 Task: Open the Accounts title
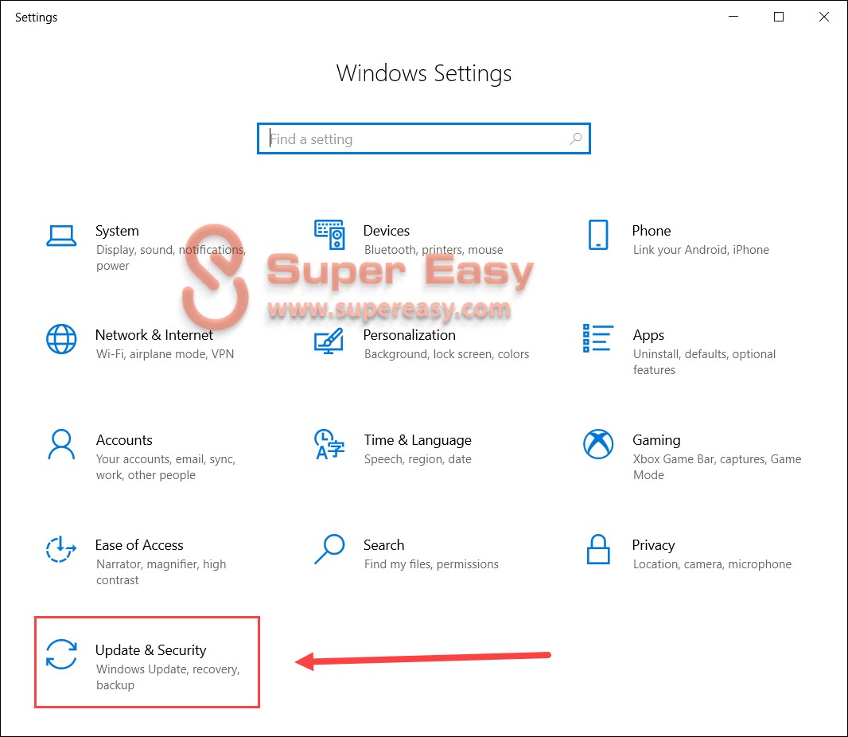[124, 440]
